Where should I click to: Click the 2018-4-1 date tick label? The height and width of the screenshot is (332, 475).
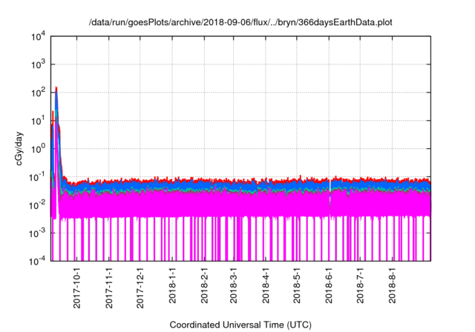point(266,285)
